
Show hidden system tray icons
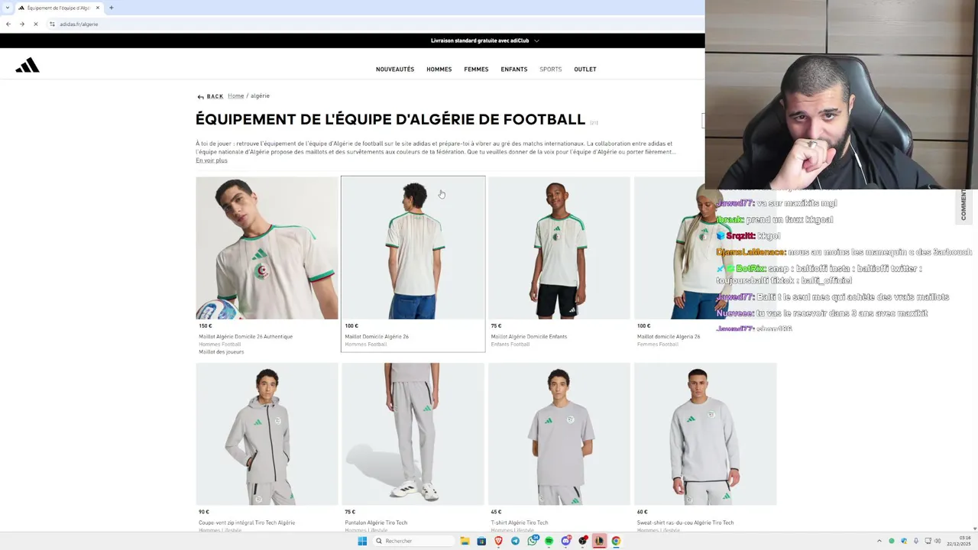879,541
